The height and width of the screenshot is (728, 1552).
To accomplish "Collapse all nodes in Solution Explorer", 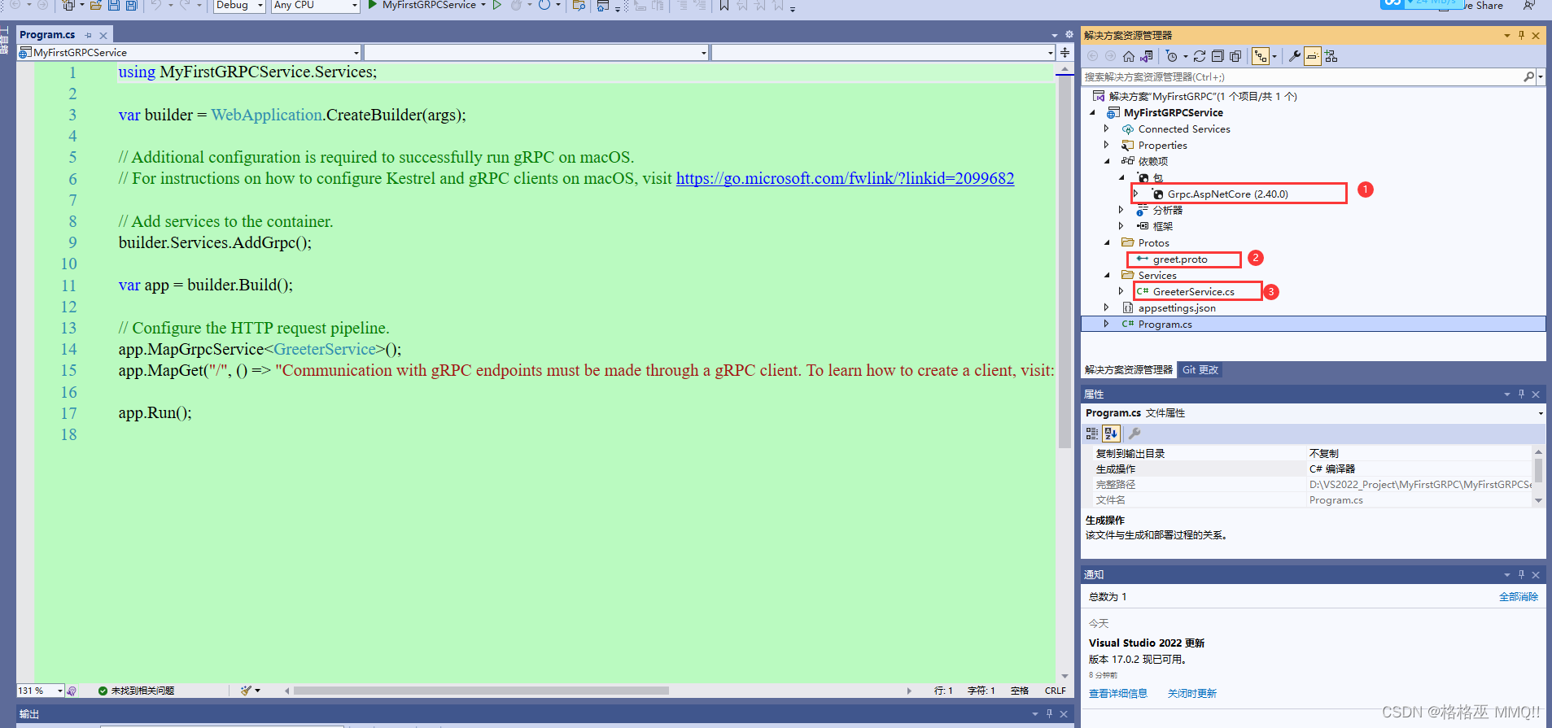I will click(x=1218, y=56).
